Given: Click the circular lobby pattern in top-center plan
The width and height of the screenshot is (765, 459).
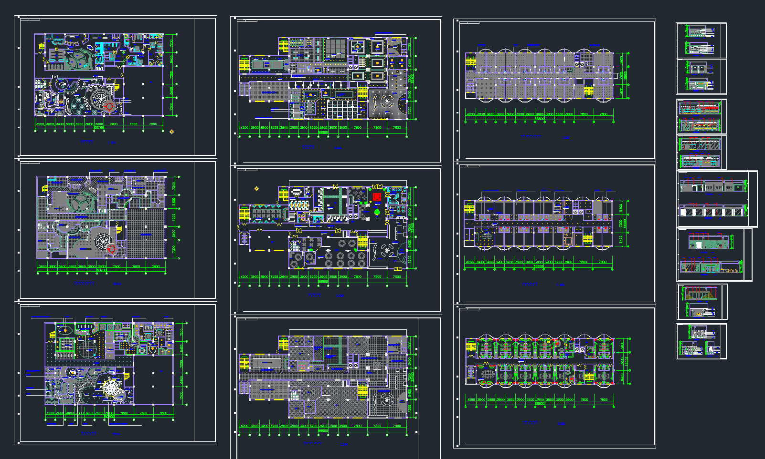Looking at the screenshot, I should [386, 102].
